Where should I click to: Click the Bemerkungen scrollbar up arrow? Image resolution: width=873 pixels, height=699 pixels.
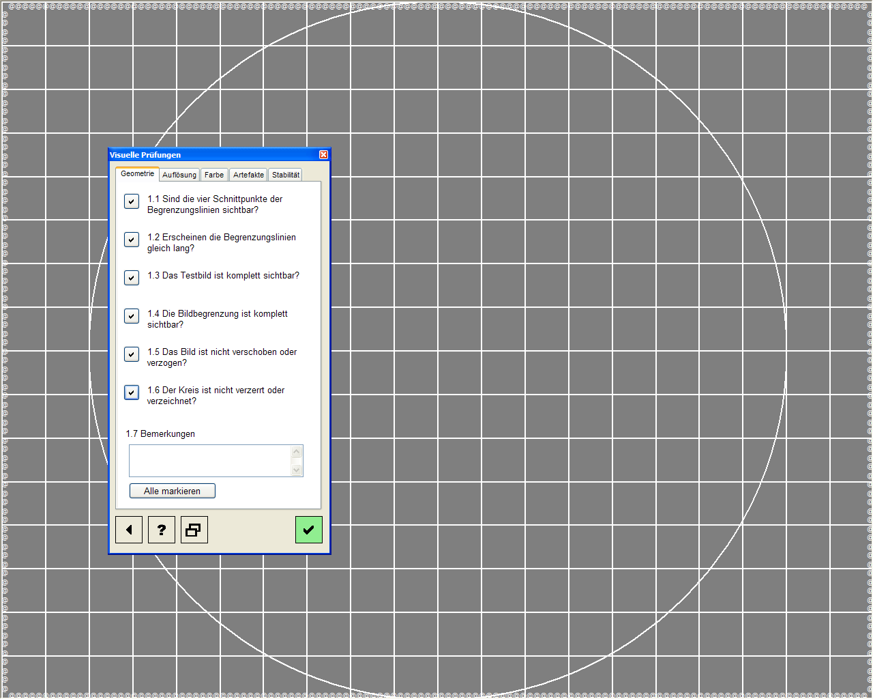296,451
